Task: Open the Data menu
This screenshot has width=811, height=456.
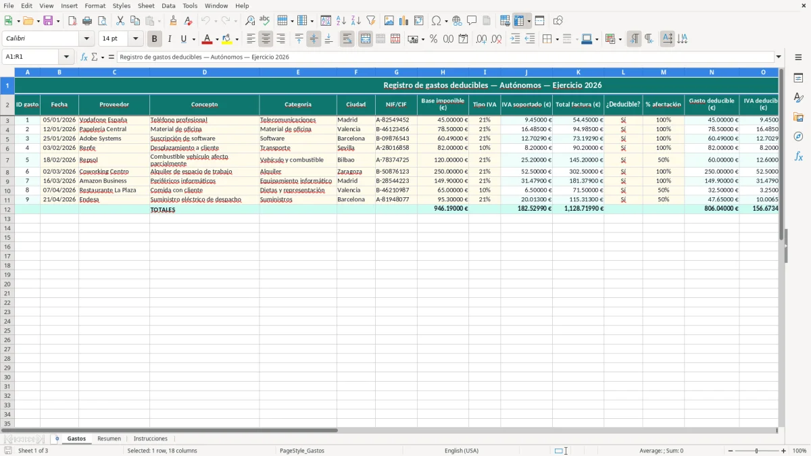Action: tap(168, 5)
